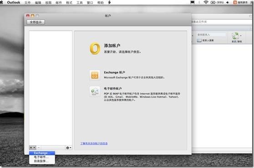Click the Apple menu icon

coord(2,2)
